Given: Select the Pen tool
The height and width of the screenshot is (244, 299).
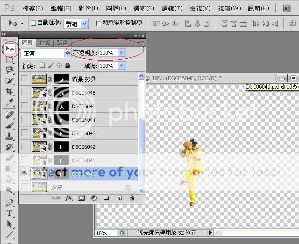Looking at the screenshot, I should [x=9, y=202].
